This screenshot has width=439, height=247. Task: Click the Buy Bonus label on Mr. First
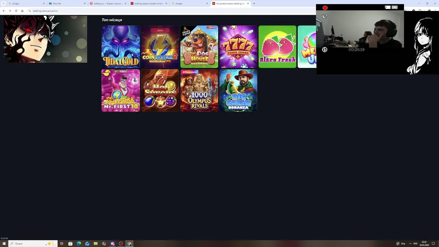(120, 71)
